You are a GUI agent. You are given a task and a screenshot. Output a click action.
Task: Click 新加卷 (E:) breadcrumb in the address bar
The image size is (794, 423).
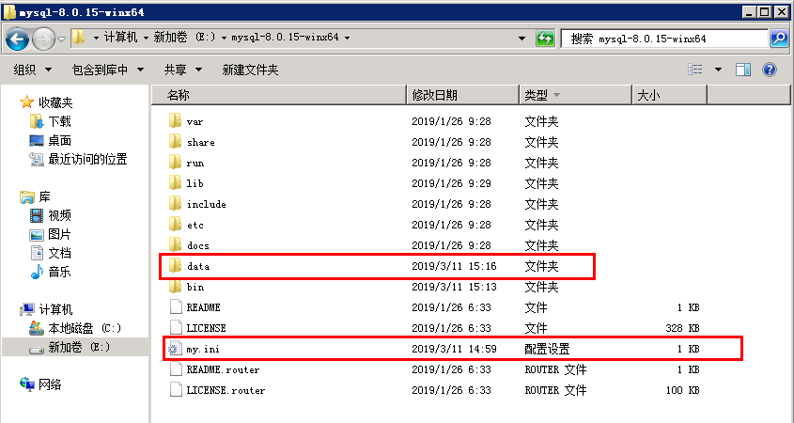point(184,38)
